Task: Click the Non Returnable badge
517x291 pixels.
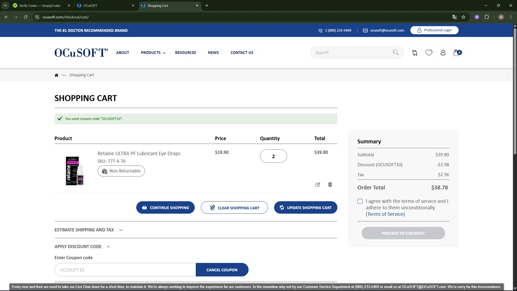Action: click(x=121, y=171)
